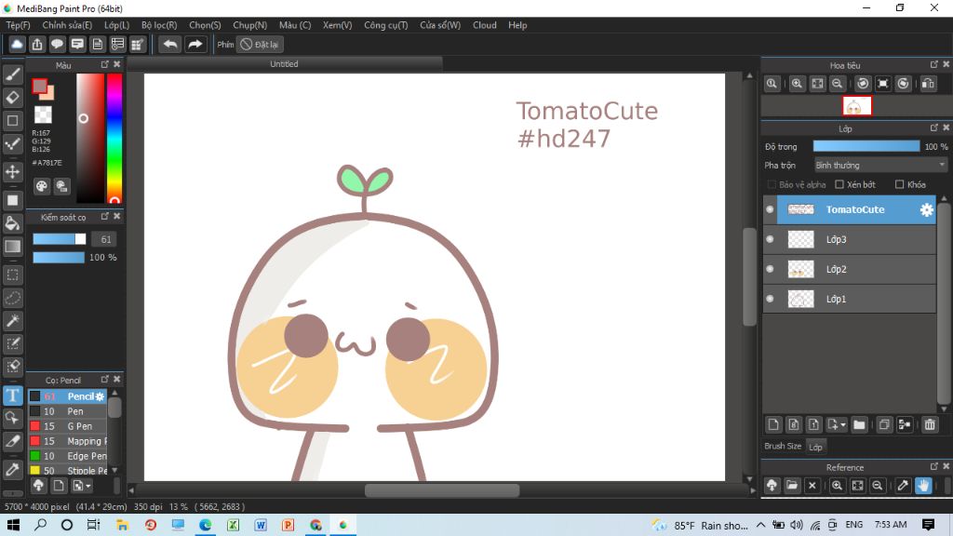
Task: Select the Bucket fill tool
Action: (x=13, y=223)
